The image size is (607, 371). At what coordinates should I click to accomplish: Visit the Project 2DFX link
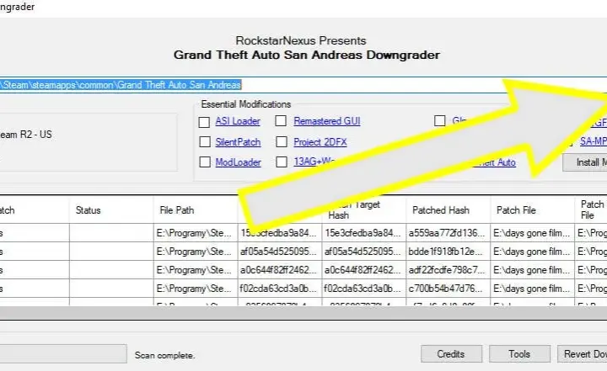tap(320, 142)
